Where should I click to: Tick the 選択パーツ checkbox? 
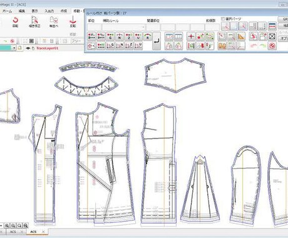coord(223,19)
